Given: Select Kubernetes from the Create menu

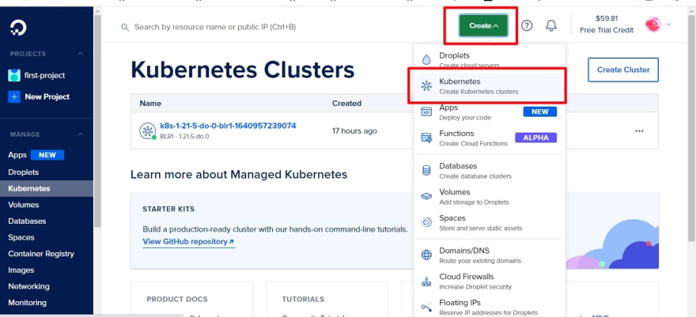Looking at the screenshot, I should [x=489, y=86].
